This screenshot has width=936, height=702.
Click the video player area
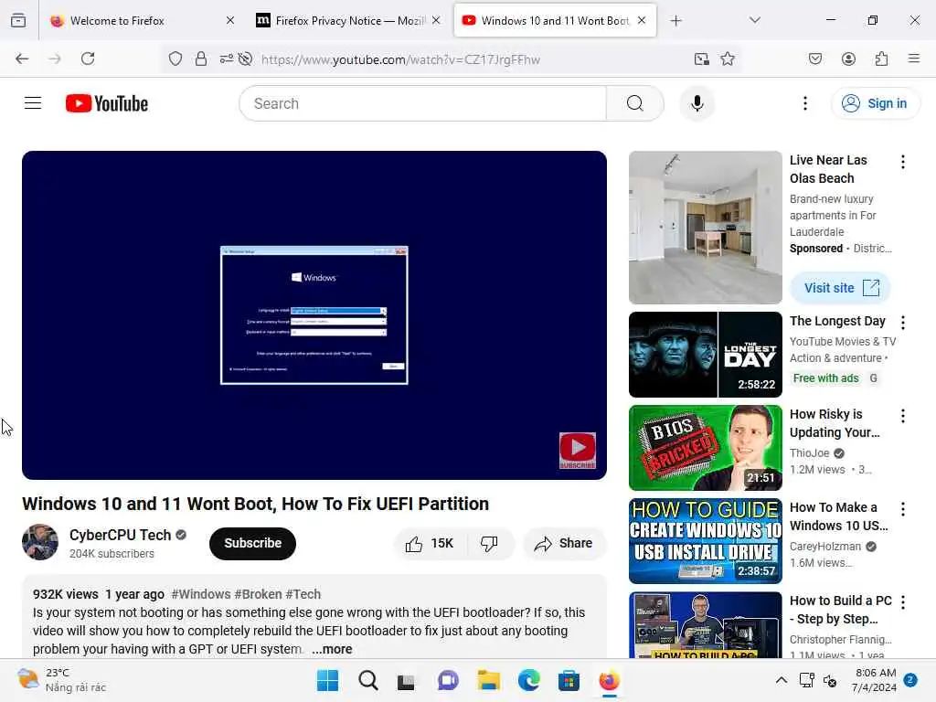click(314, 314)
